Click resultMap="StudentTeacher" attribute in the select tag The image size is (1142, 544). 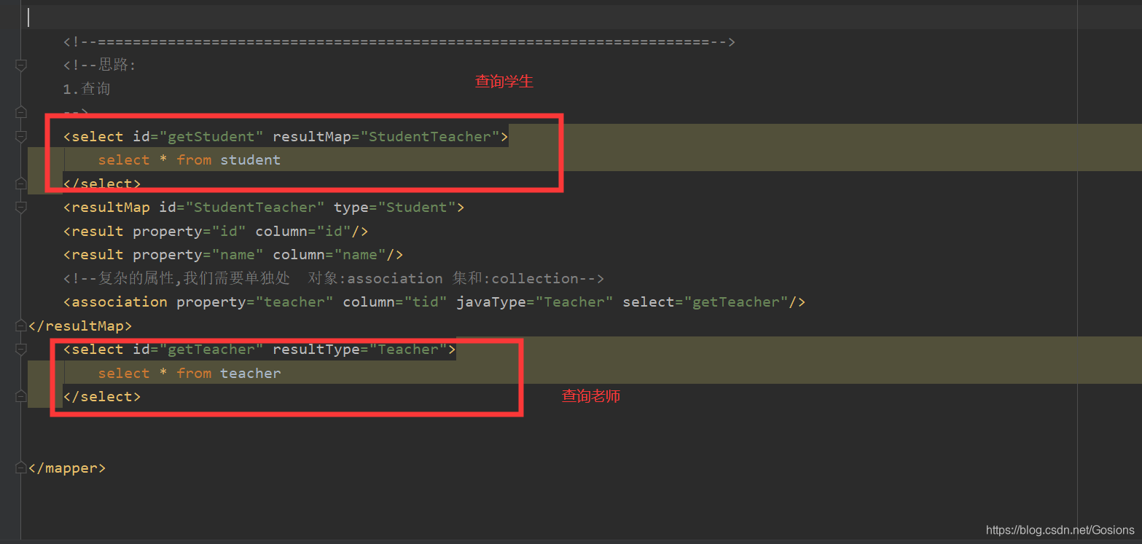pyautogui.click(x=386, y=136)
